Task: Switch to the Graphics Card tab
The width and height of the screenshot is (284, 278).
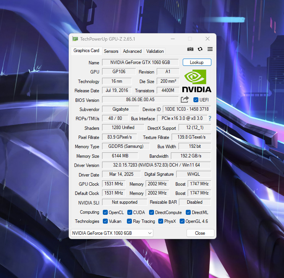Action: point(86,51)
